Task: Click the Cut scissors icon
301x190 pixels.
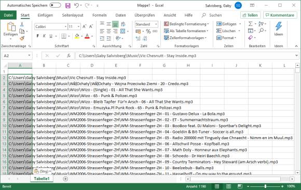Action: (x=22, y=24)
